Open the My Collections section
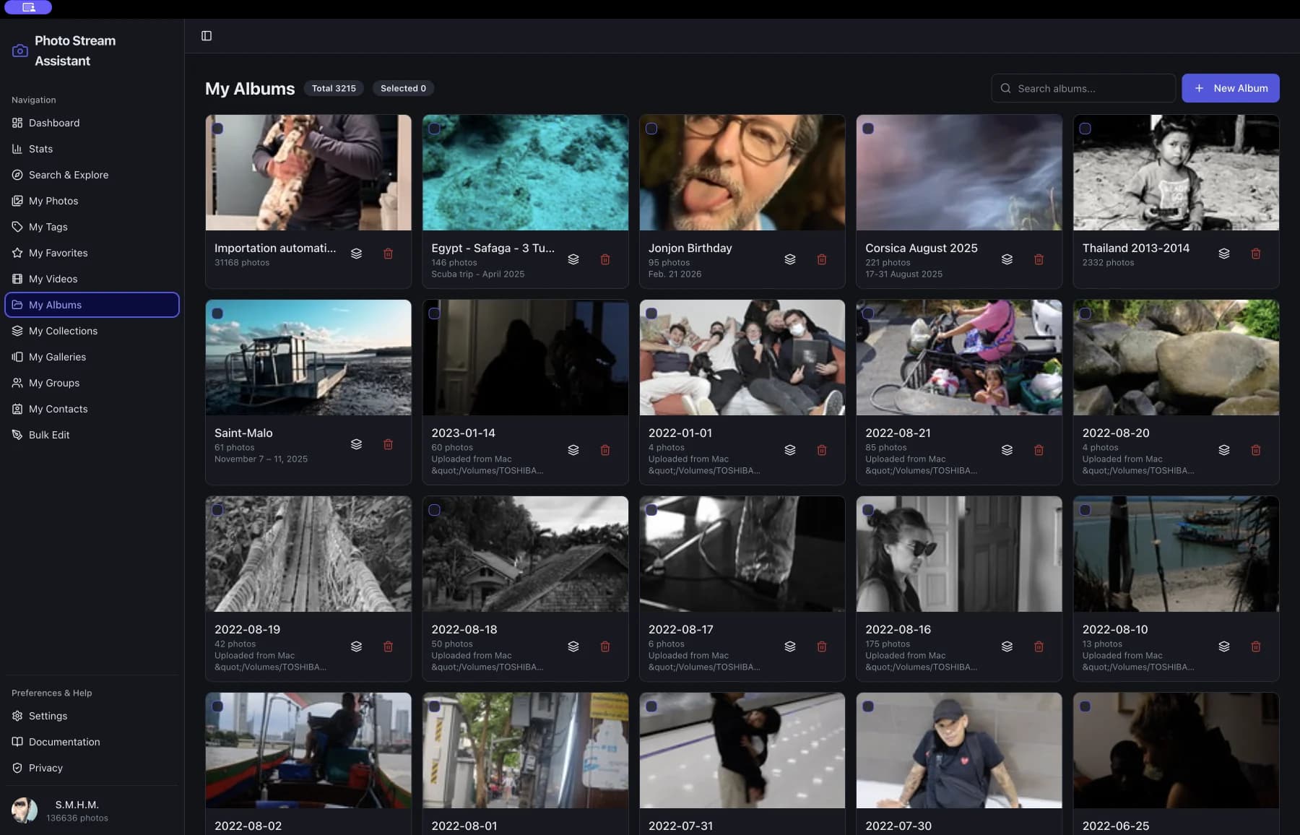Image resolution: width=1300 pixels, height=835 pixels. pos(63,331)
